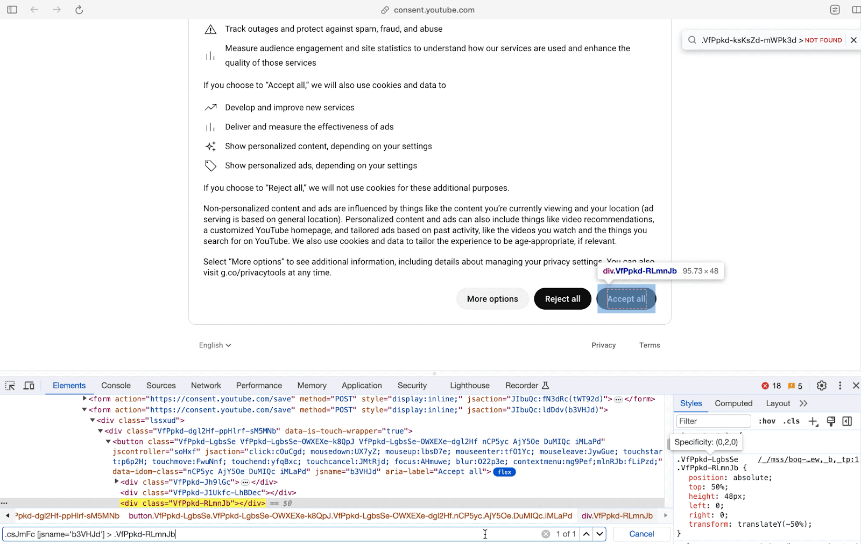Open the Lighthouse tab

pyautogui.click(x=469, y=385)
